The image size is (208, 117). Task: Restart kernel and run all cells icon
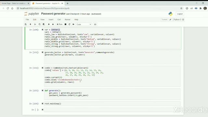[73, 24]
